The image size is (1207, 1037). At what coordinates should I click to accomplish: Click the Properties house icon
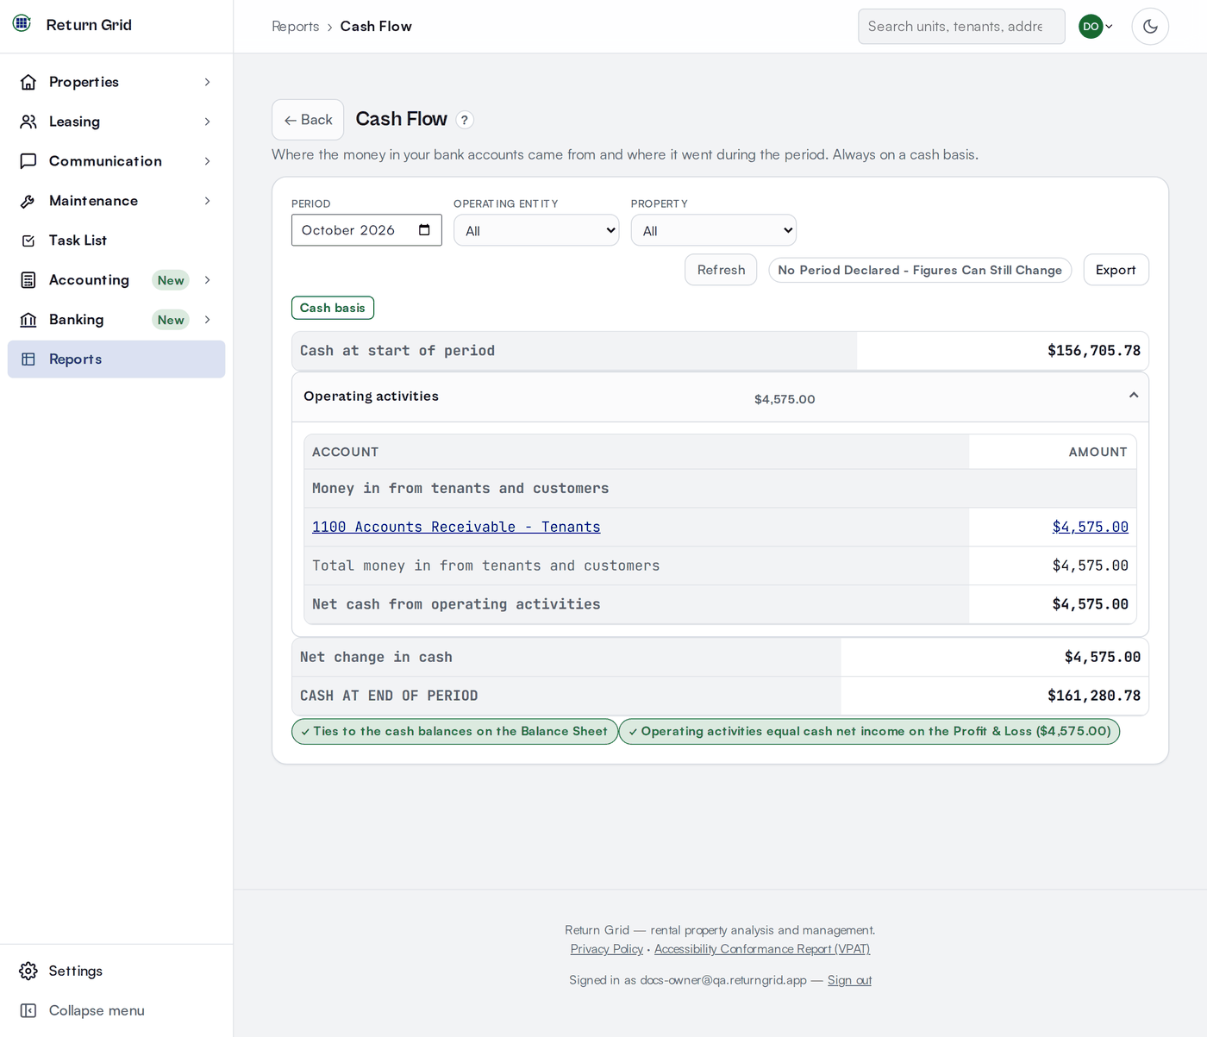[28, 82]
